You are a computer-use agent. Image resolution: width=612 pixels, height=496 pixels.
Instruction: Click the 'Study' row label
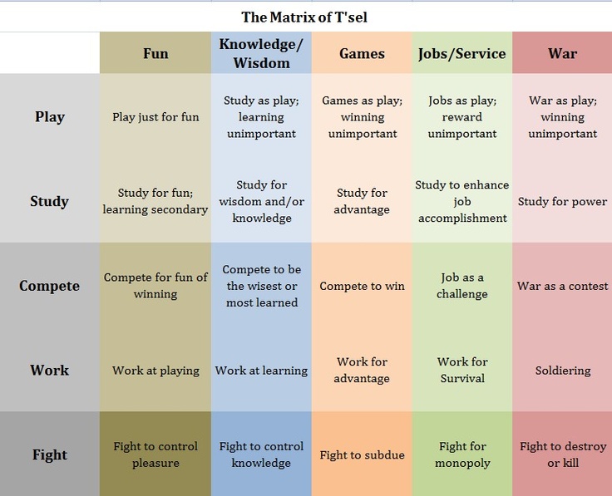(x=50, y=201)
